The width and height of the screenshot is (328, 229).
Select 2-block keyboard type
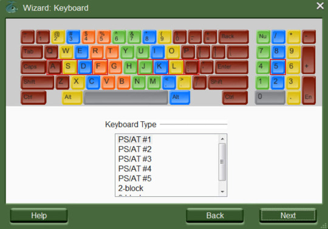click(131, 188)
